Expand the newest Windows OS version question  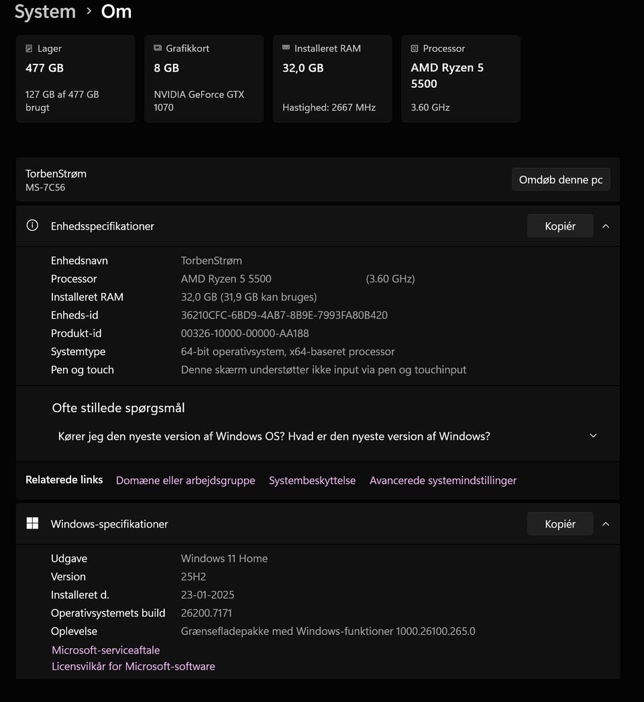pyautogui.click(x=593, y=436)
